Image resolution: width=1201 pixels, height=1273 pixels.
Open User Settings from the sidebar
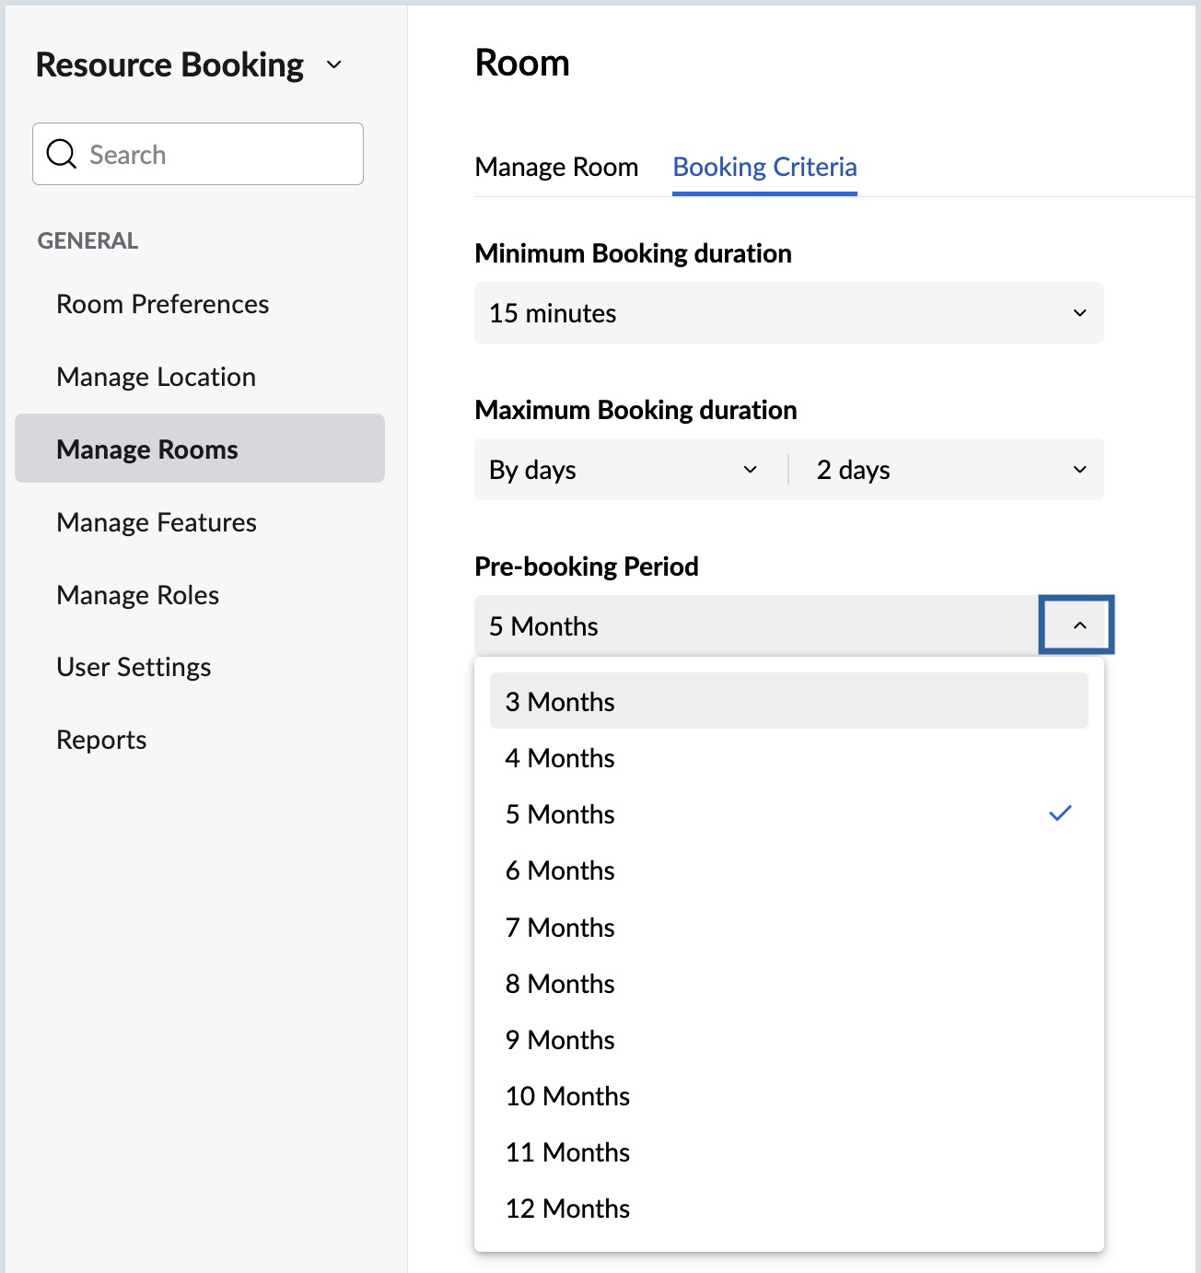pos(134,667)
